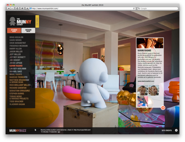Choose Lindsey Adelman in the list
This screenshot has width=185, height=142.
[18, 68]
